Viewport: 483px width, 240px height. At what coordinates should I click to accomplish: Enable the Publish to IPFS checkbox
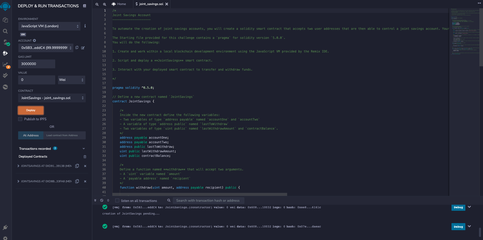tap(20, 119)
